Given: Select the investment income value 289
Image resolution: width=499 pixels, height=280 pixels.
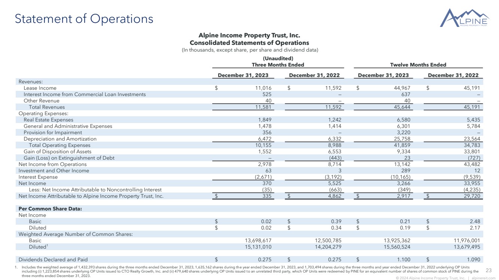Looking at the screenshot, I should (x=405, y=170).
